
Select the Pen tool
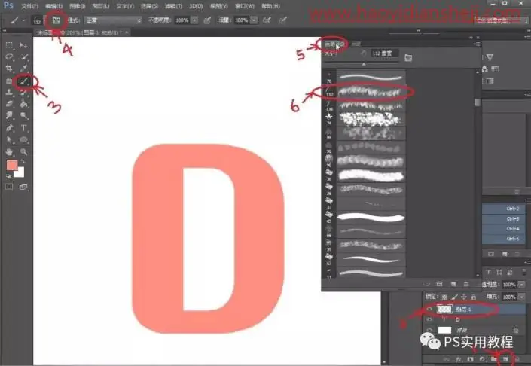9,128
